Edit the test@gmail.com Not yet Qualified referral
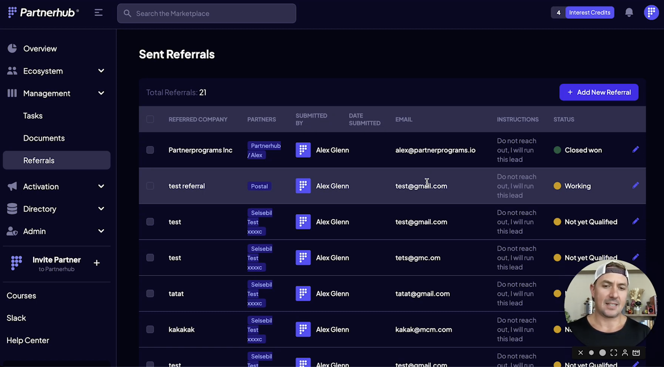The width and height of the screenshot is (664, 367). 635,221
